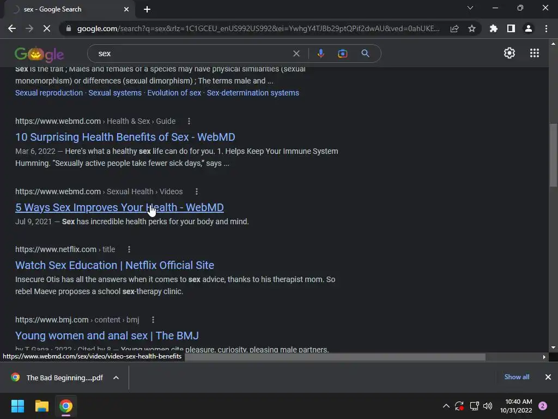
Task: Close the downloads bar
Action: [548, 377]
